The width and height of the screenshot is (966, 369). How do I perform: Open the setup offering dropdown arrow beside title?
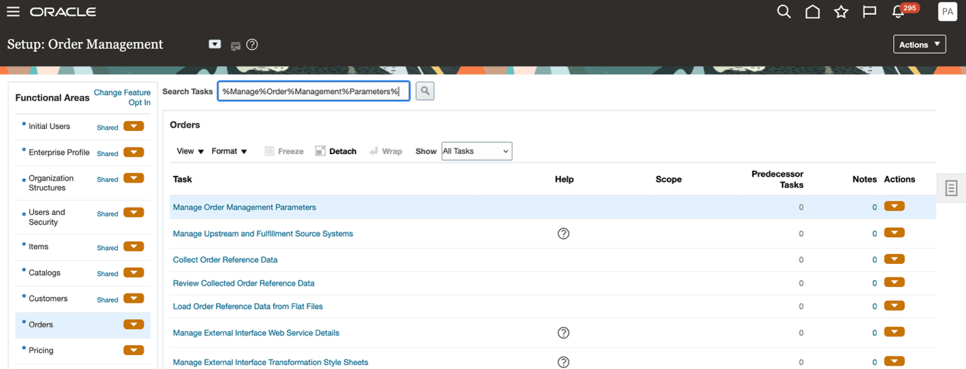215,44
